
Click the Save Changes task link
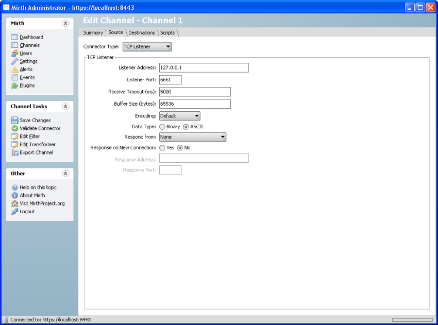click(x=35, y=121)
